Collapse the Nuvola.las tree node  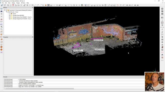(5, 10)
